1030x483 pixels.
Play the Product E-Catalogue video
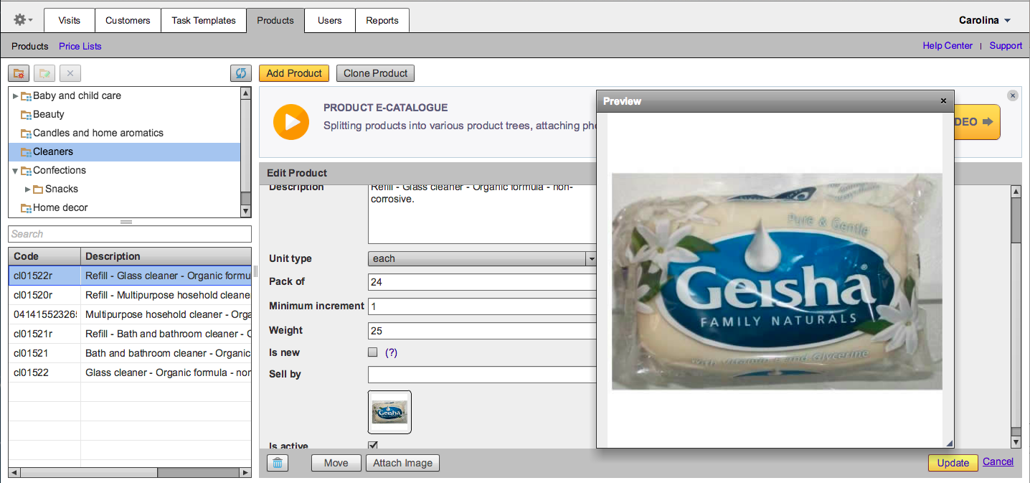pyautogui.click(x=291, y=121)
